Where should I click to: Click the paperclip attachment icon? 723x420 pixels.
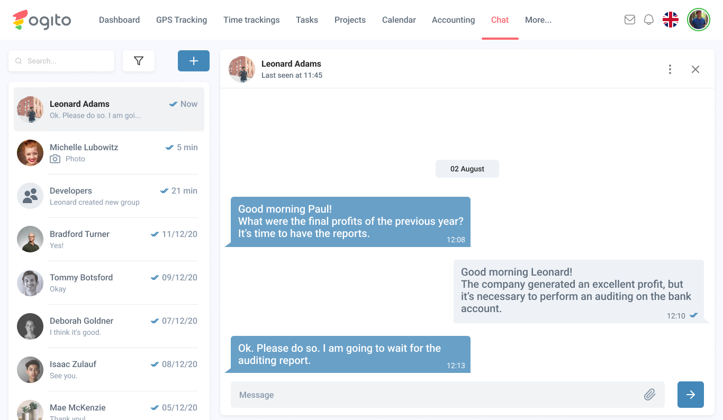click(x=649, y=395)
